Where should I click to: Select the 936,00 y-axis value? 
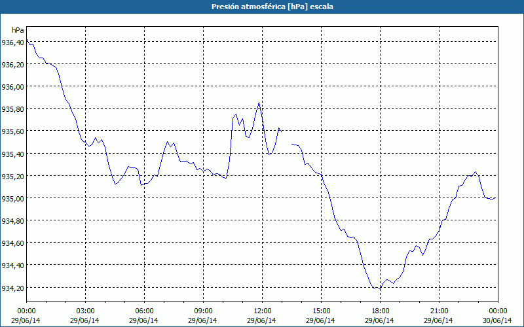[x=12, y=87]
